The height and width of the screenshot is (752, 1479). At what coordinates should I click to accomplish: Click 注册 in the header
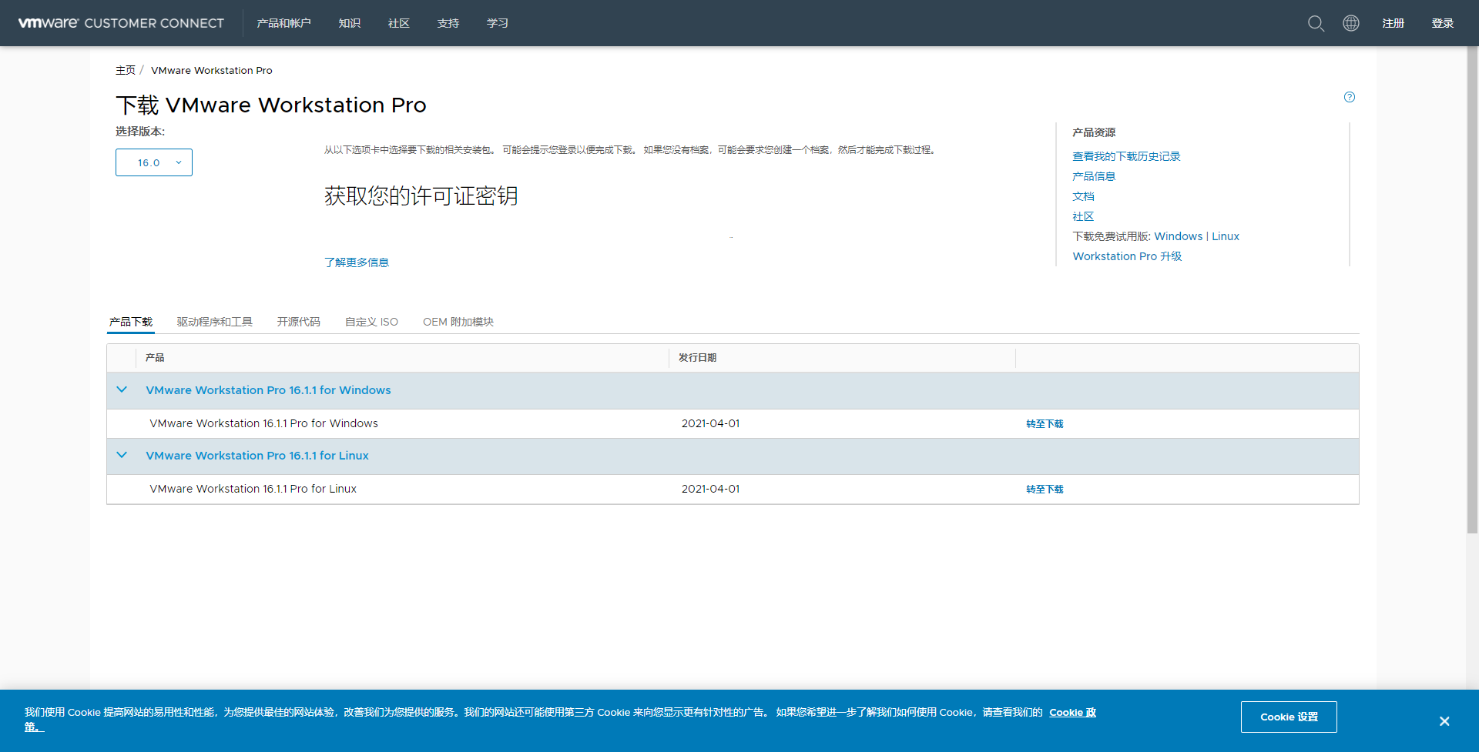(x=1393, y=23)
